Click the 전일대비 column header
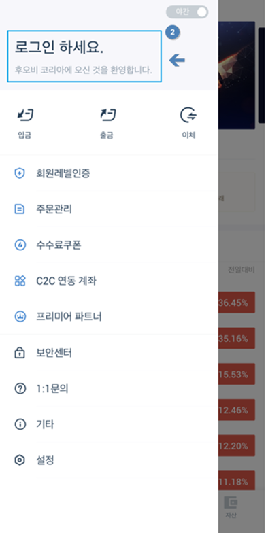 tap(241, 271)
